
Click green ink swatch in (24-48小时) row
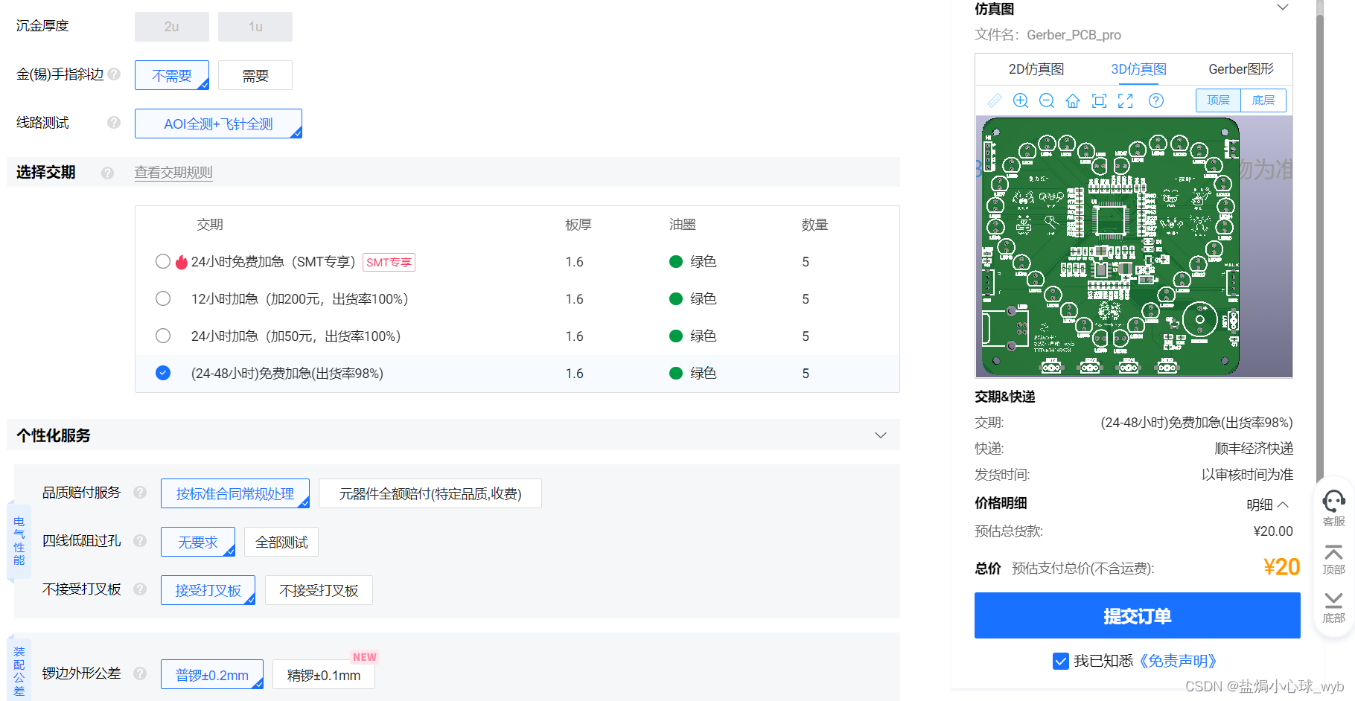(676, 373)
